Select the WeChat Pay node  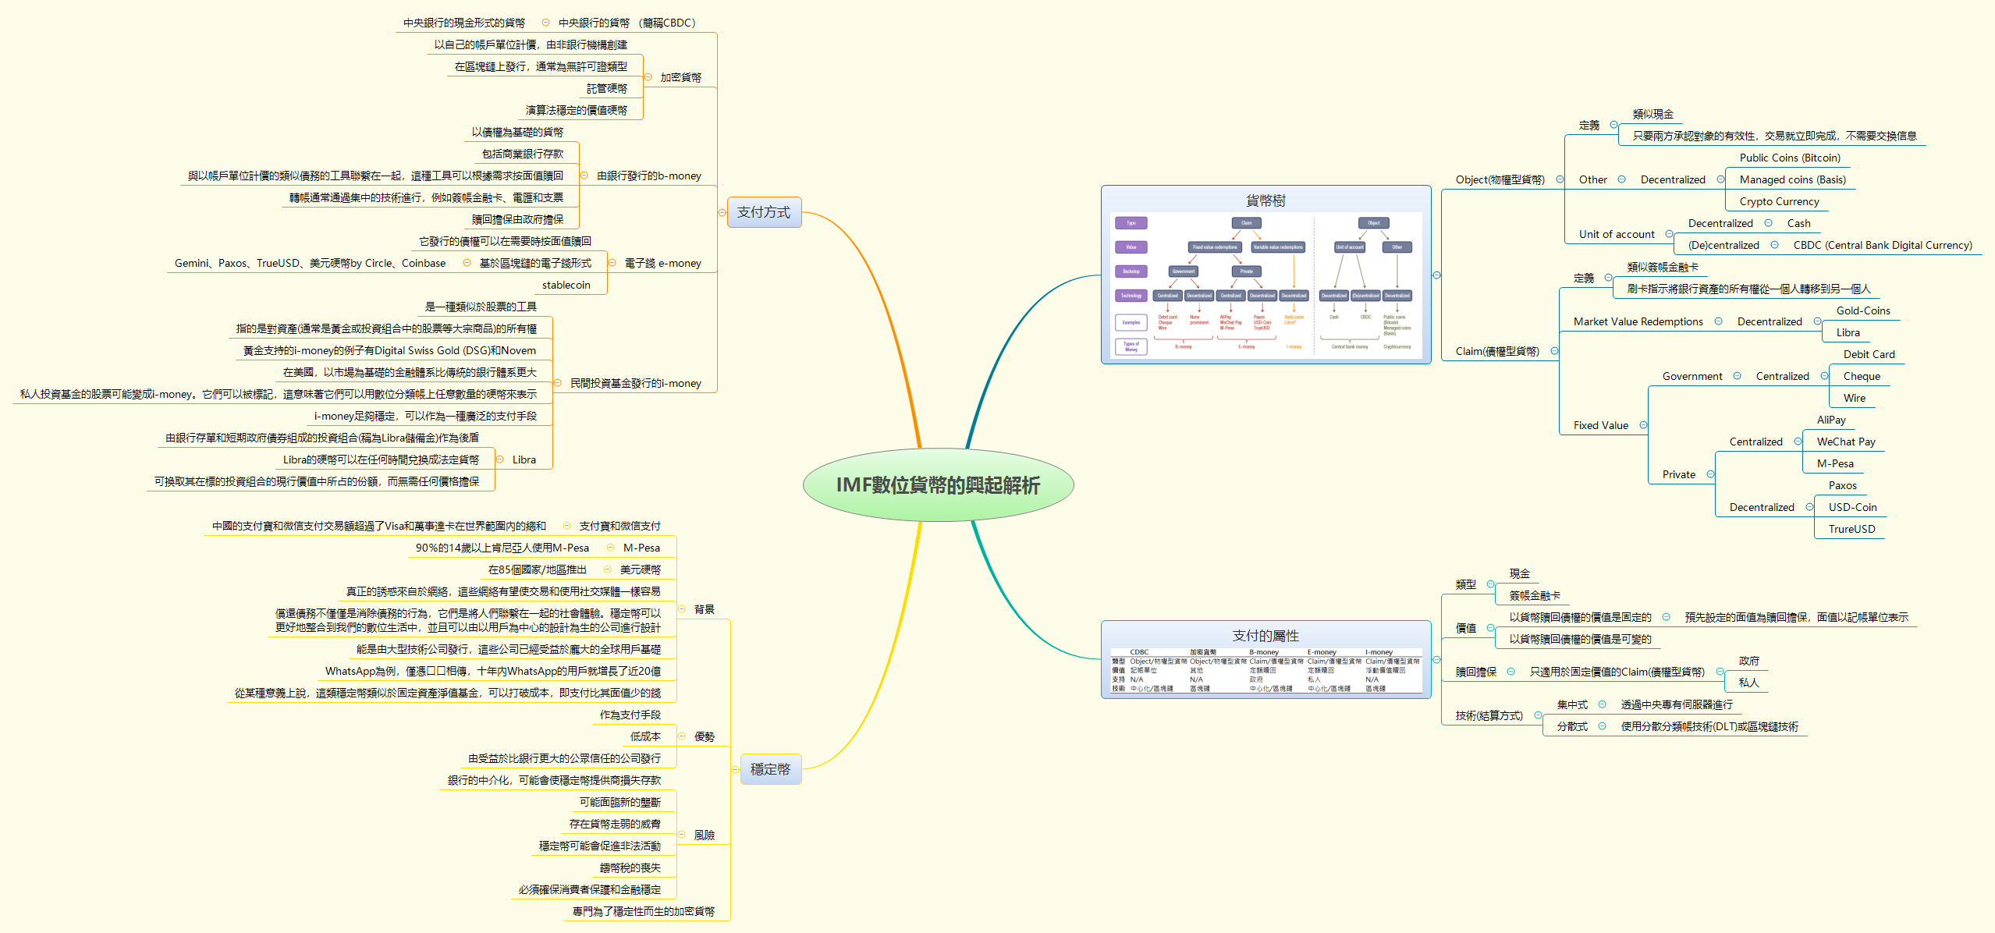click(1845, 441)
